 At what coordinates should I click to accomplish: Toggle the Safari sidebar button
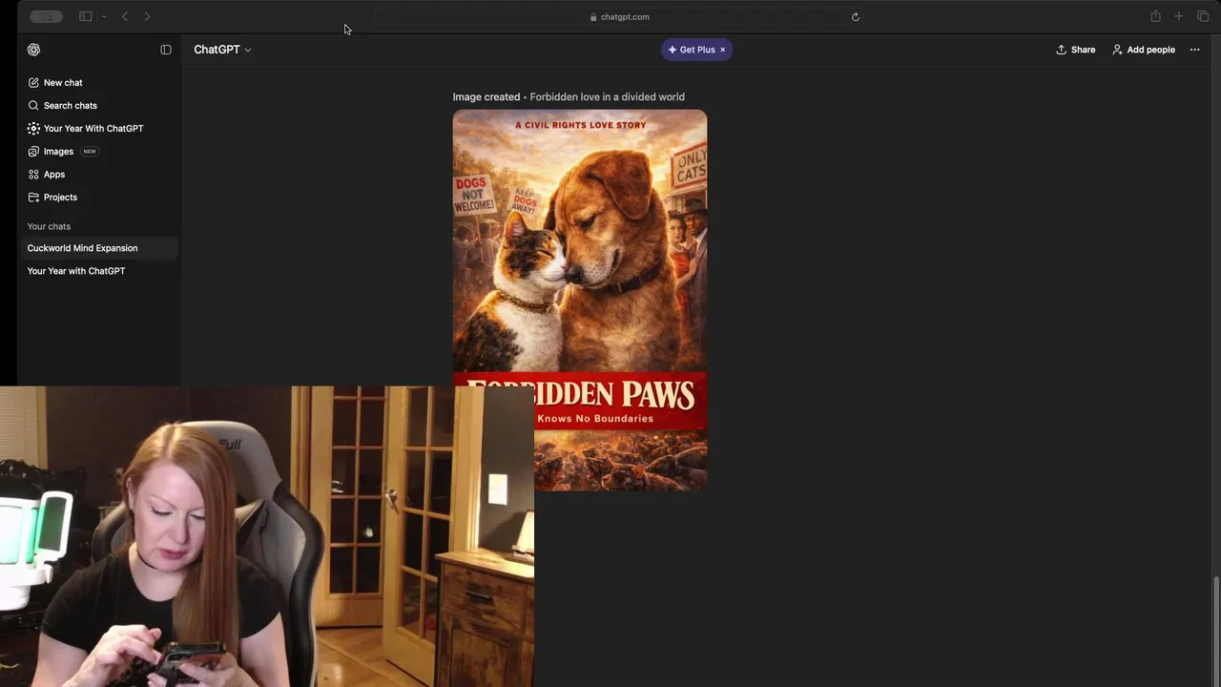point(85,16)
